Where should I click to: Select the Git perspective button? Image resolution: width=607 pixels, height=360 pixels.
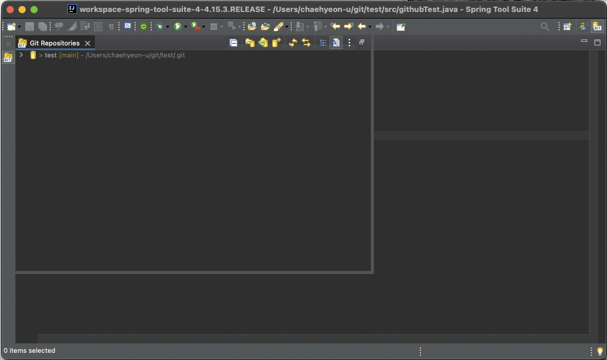pos(597,27)
